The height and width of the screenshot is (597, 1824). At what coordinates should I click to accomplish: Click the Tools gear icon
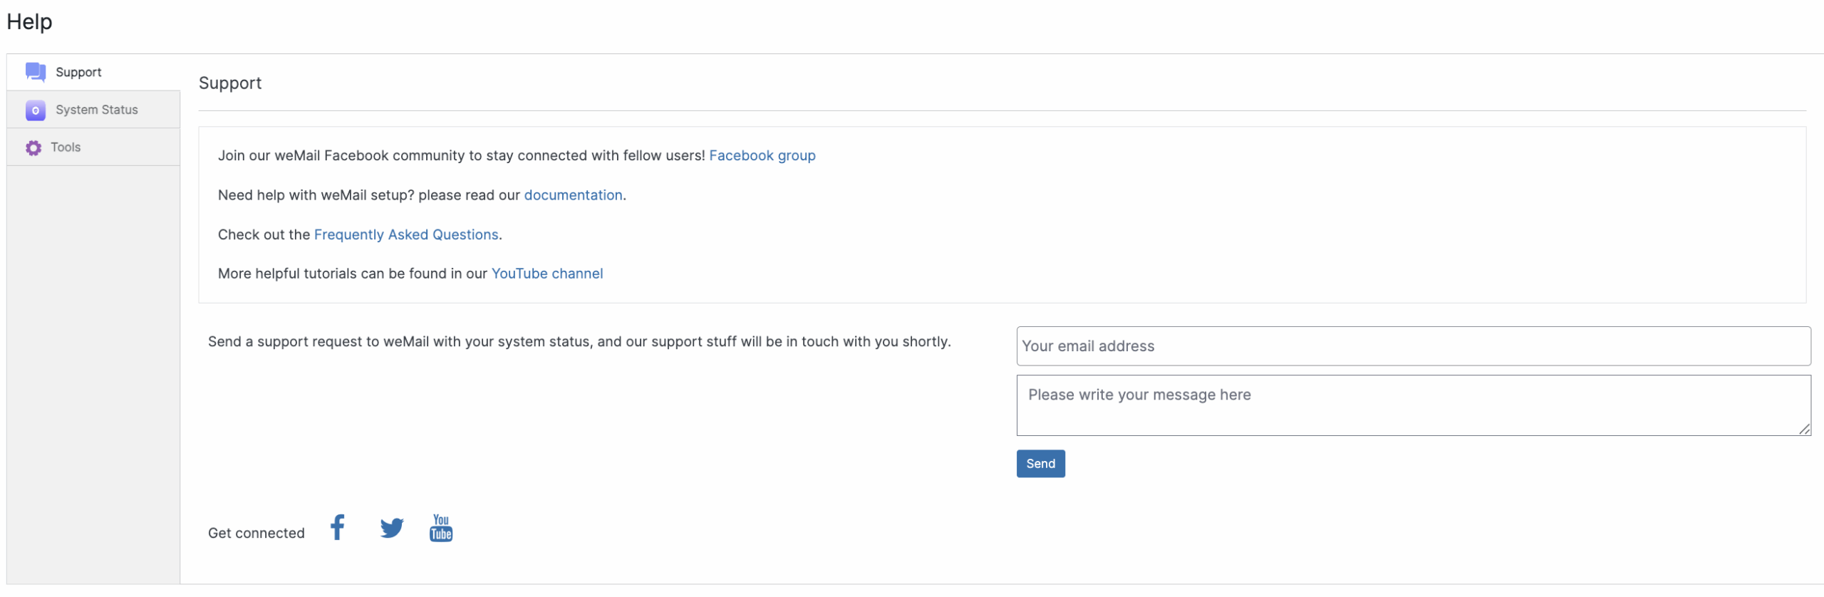[33, 147]
